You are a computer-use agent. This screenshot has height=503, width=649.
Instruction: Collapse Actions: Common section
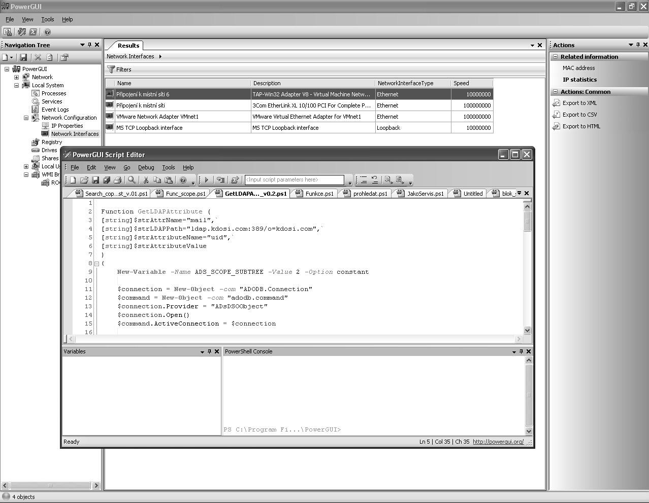[556, 92]
